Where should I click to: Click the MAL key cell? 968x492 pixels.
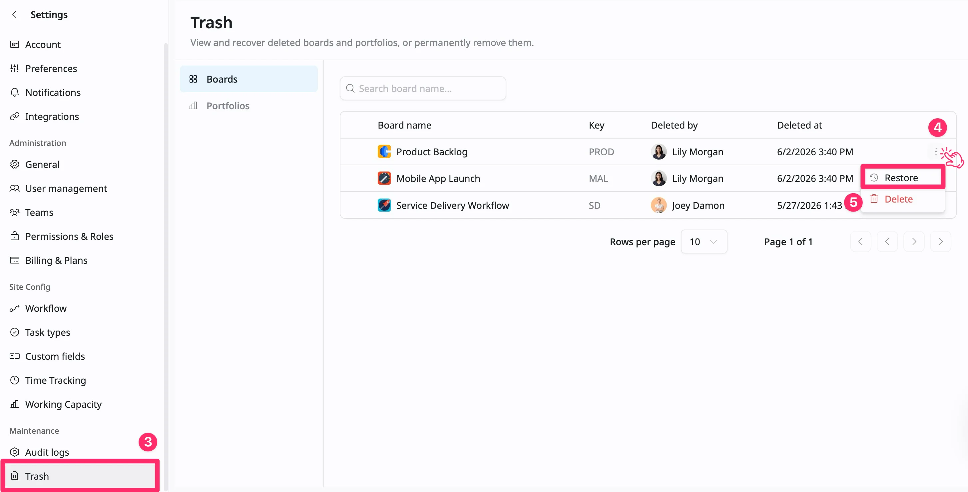[598, 179]
